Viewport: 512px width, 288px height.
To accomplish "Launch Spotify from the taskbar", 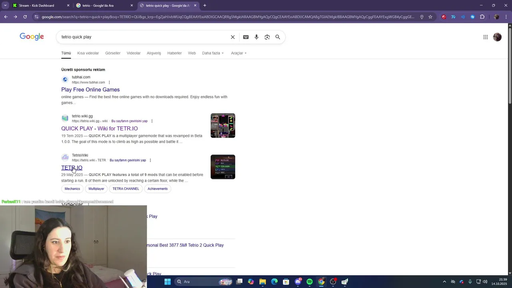I will [x=310, y=282].
